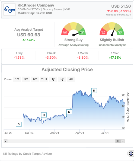Screen dimensions: 134x161
Task: Click the dividend D marker near May '24
Action: pyautogui.click(x=94, y=90)
